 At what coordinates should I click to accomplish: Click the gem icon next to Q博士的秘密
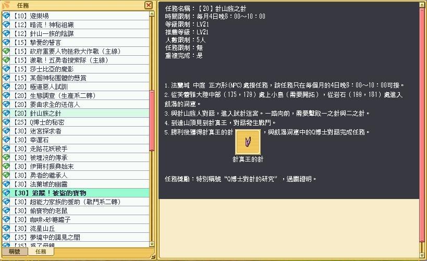6,122
